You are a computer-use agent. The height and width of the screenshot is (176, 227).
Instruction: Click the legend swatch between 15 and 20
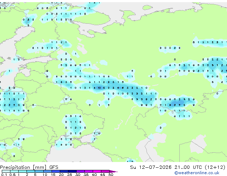click(x=55, y=171)
